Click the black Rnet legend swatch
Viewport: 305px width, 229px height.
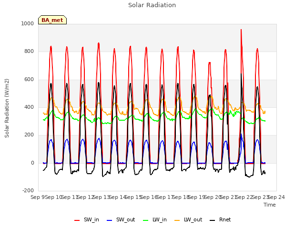213,220
